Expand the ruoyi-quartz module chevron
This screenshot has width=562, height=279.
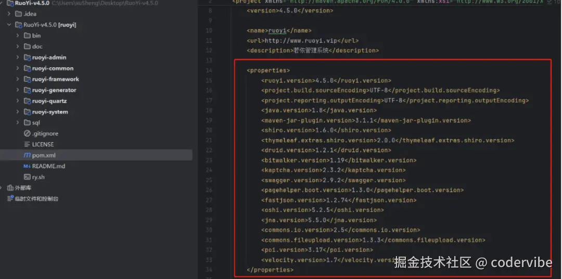(x=18, y=101)
